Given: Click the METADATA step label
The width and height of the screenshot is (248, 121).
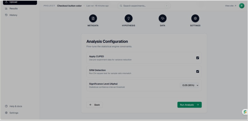Looking at the screenshot, I should 93,25.
